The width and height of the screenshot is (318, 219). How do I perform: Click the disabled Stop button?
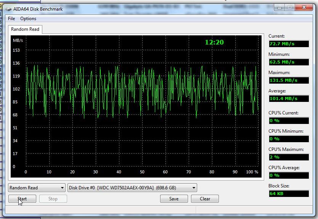point(53,199)
